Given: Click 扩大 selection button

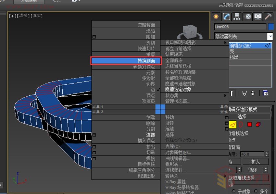Looking at the screenshot, I should [256, 162].
